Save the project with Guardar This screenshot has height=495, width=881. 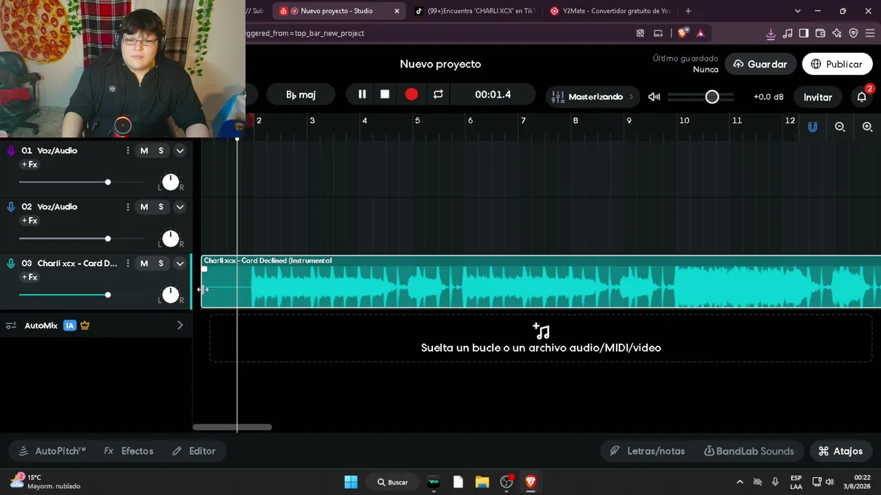click(761, 64)
